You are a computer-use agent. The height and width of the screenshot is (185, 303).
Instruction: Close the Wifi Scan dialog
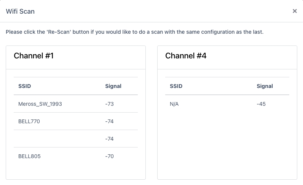(x=295, y=11)
